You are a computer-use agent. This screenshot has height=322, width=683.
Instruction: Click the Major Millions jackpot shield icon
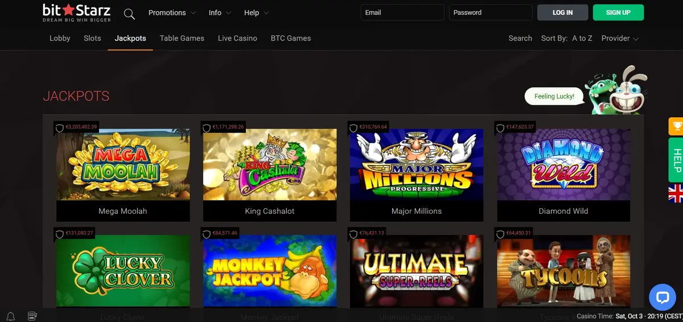(x=353, y=127)
